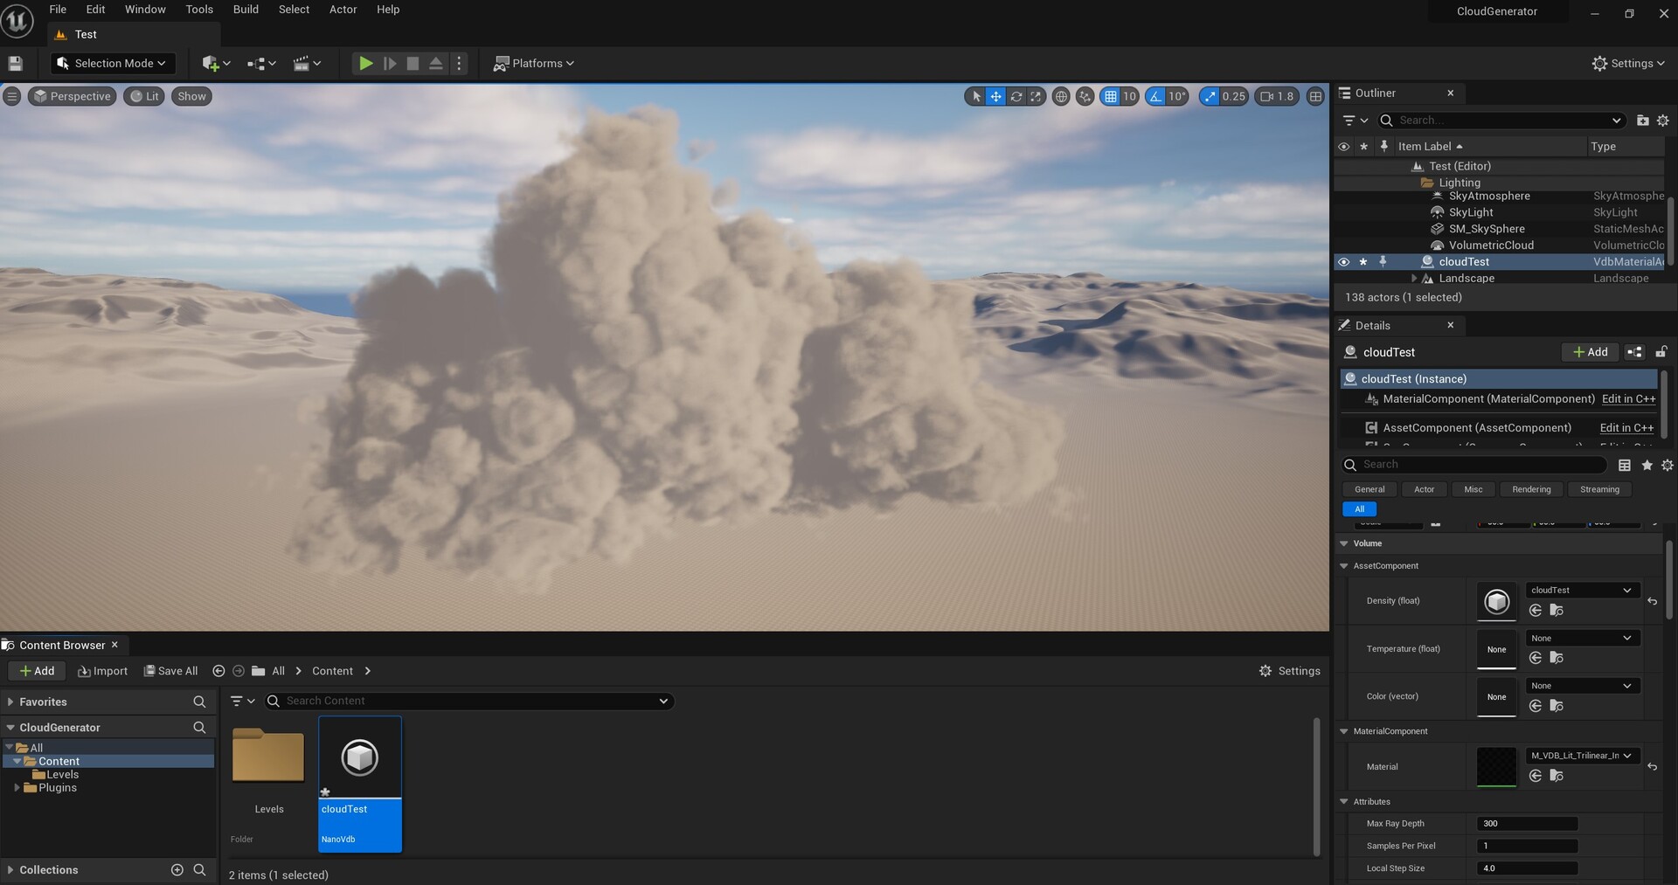The image size is (1678, 885).
Task: Open the Save All action in Content Browser
Action: coord(170,671)
